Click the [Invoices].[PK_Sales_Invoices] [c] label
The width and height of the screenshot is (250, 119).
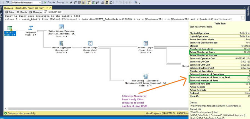point(145,83)
